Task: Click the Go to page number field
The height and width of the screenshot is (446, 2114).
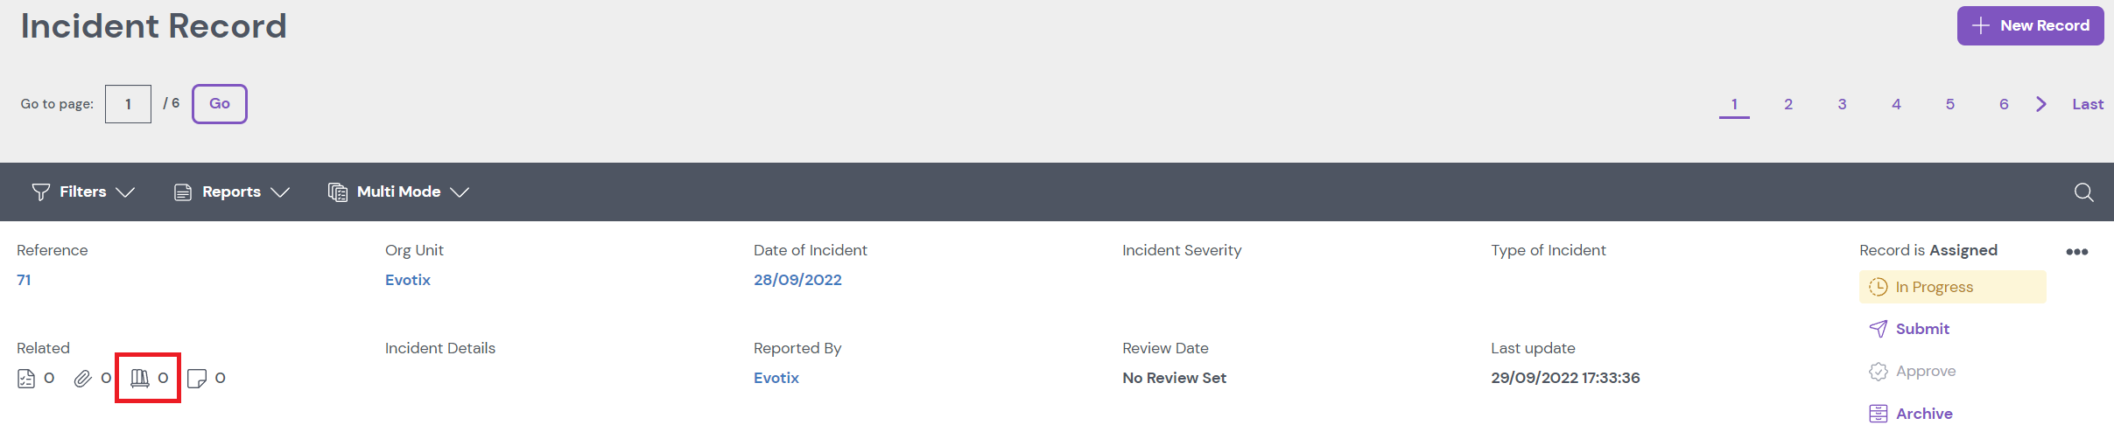Action: coord(128,104)
